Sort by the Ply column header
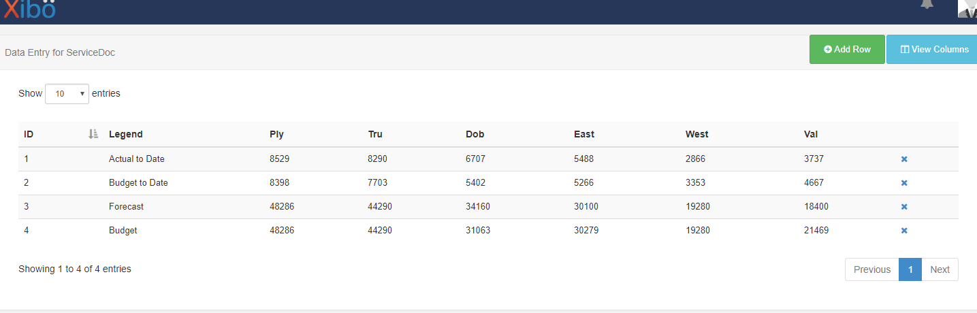977x313 pixels. point(276,134)
